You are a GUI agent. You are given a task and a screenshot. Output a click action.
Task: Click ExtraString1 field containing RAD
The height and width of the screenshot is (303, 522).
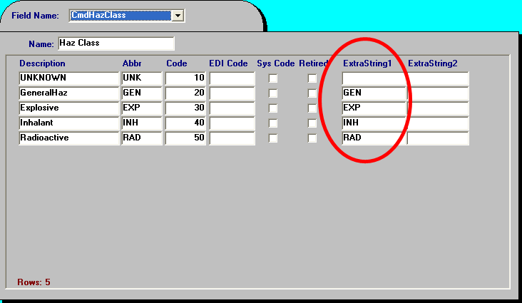pyautogui.click(x=374, y=138)
